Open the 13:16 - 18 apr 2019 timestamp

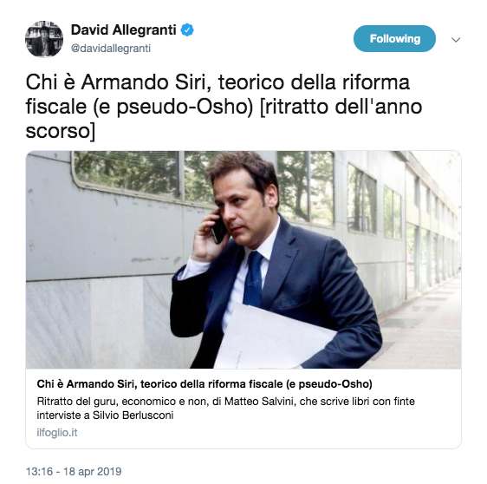point(74,472)
